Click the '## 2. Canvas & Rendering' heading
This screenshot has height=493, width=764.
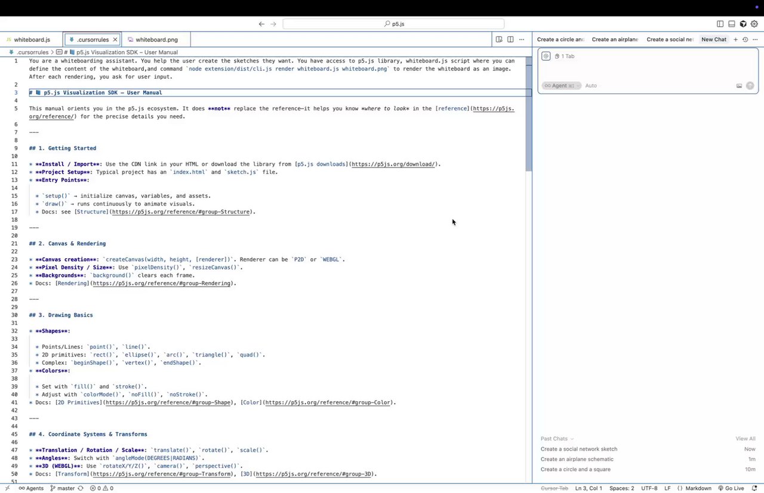[x=67, y=243]
